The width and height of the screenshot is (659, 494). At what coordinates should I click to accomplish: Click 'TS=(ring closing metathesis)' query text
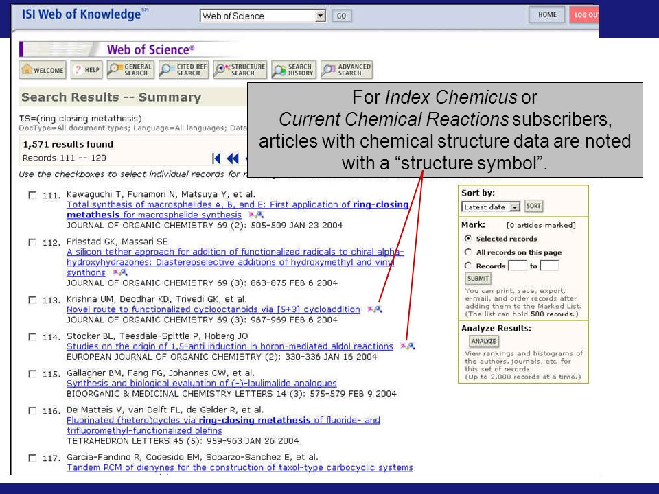pos(80,119)
